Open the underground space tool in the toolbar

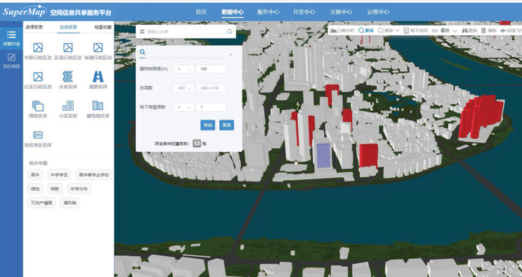pyautogui.click(x=416, y=31)
